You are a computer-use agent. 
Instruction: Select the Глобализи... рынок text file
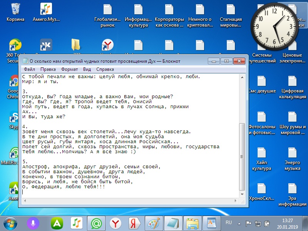(107, 16)
